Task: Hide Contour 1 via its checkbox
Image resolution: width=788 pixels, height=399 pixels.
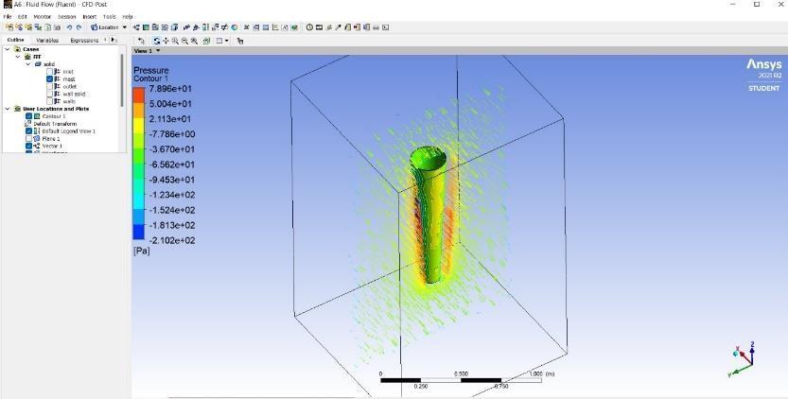Action: click(28, 116)
